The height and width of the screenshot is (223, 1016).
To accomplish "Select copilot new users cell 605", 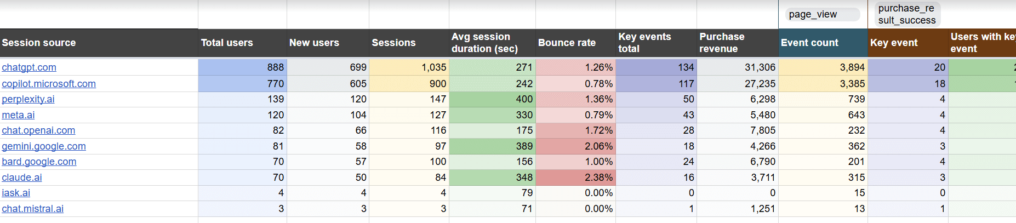I will coord(328,84).
